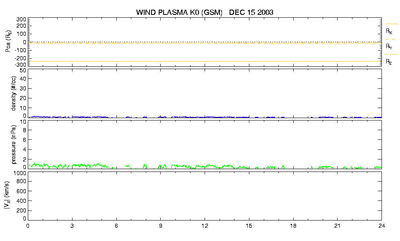Click the 600 tick on velocity axis
This screenshot has height=241, width=400.
[21, 191]
